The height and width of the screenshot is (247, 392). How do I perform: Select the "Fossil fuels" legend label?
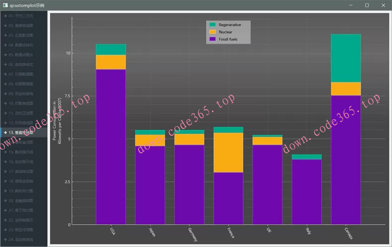coord(228,39)
